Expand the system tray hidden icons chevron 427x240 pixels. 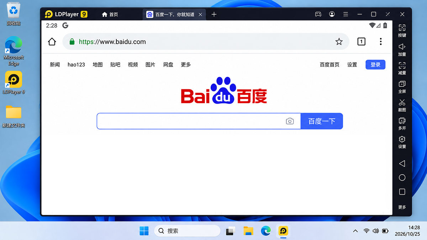355,231
